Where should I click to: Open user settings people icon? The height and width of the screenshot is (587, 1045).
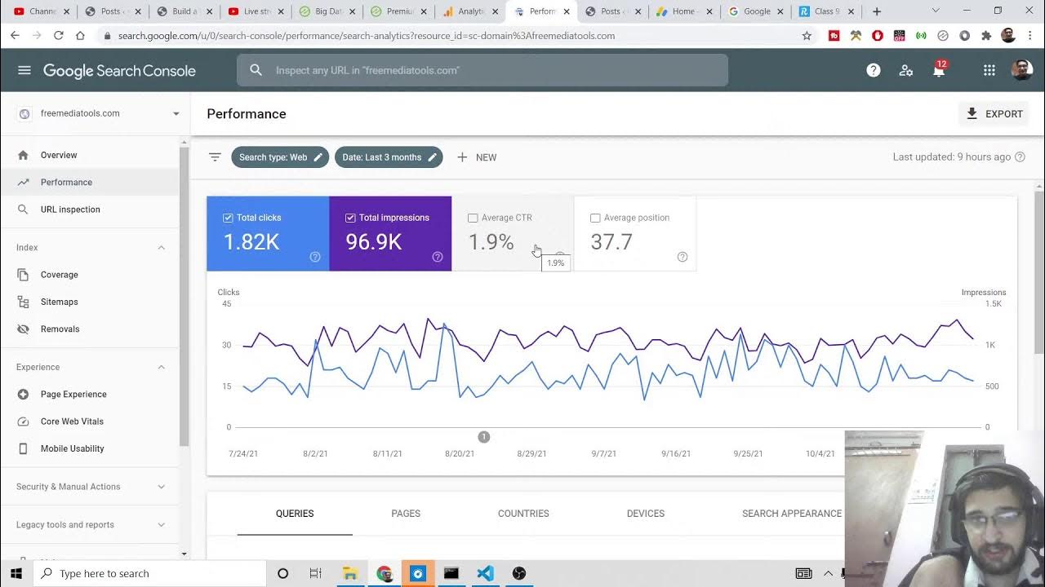pyautogui.click(x=906, y=70)
